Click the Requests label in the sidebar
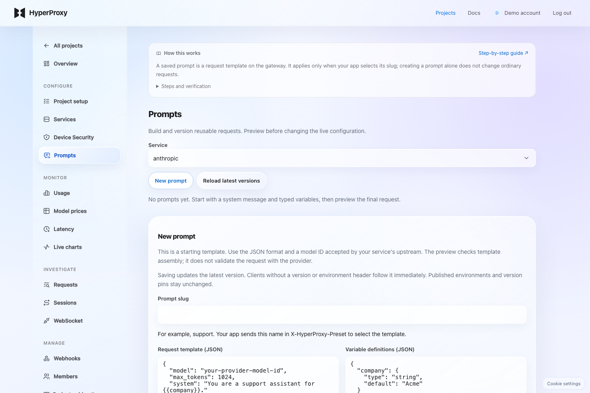 pyautogui.click(x=66, y=285)
